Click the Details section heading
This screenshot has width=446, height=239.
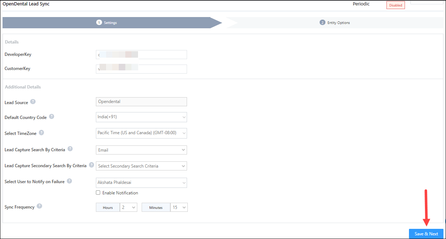pos(12,42)
